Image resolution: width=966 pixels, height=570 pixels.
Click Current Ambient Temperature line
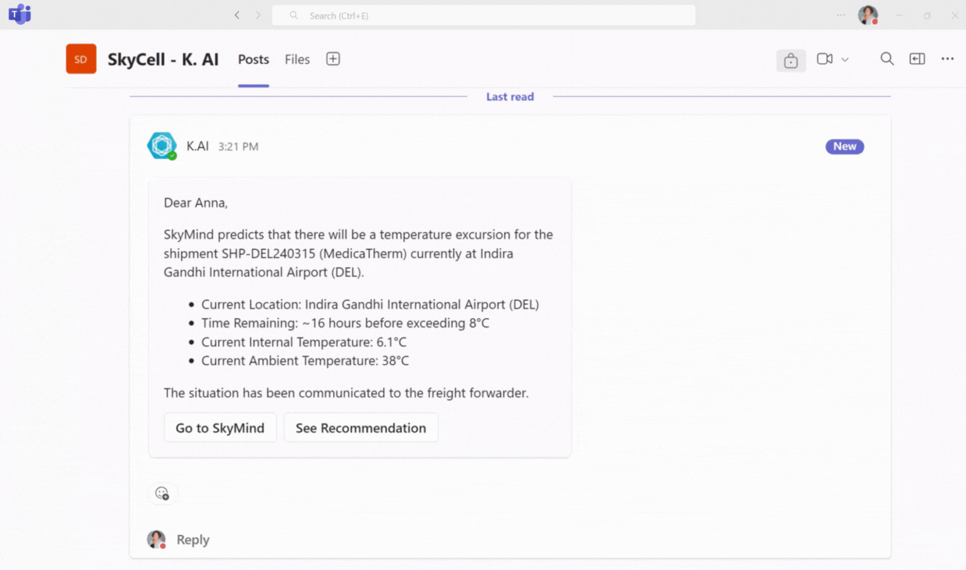click(x=305, y=361)
